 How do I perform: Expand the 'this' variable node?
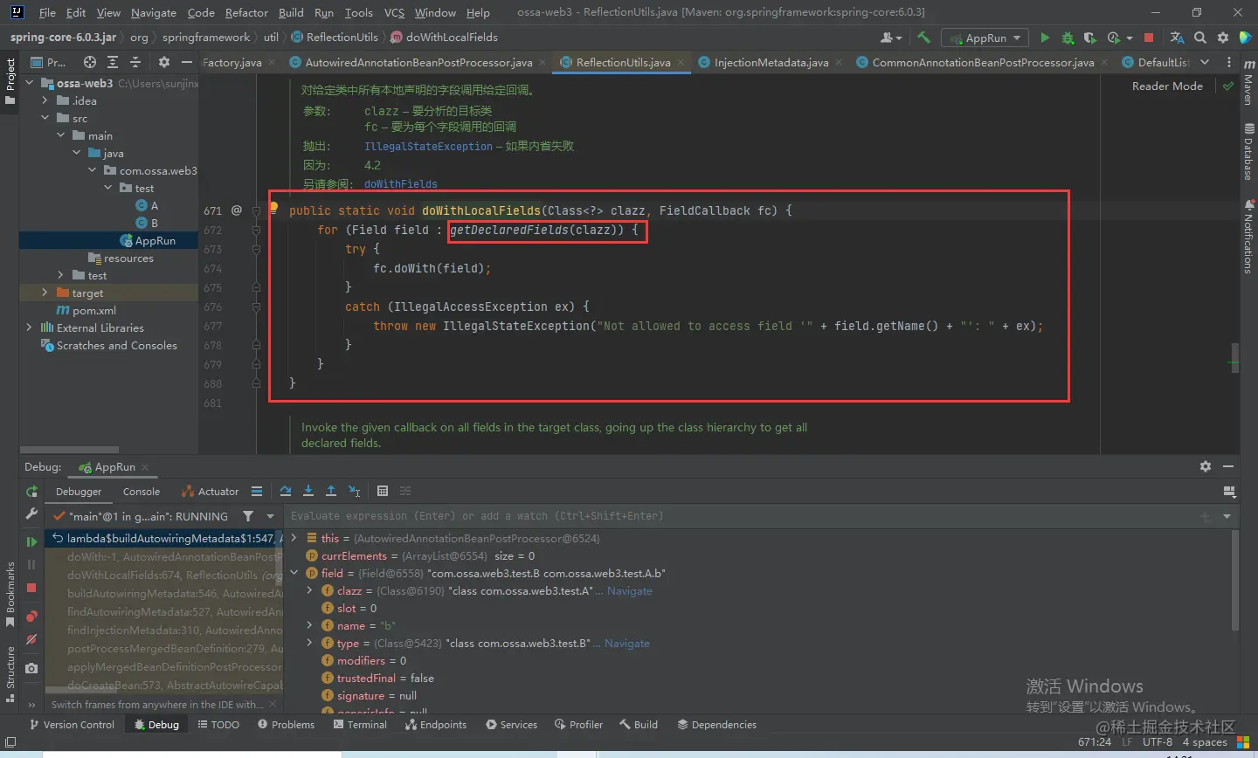(x=294, y=538)
